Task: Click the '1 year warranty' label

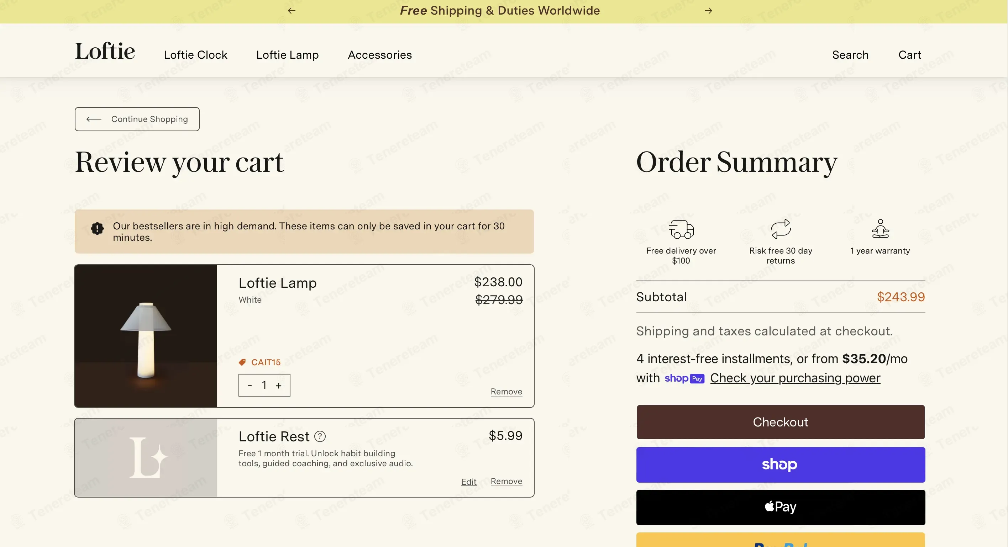Action: [880, 251]
